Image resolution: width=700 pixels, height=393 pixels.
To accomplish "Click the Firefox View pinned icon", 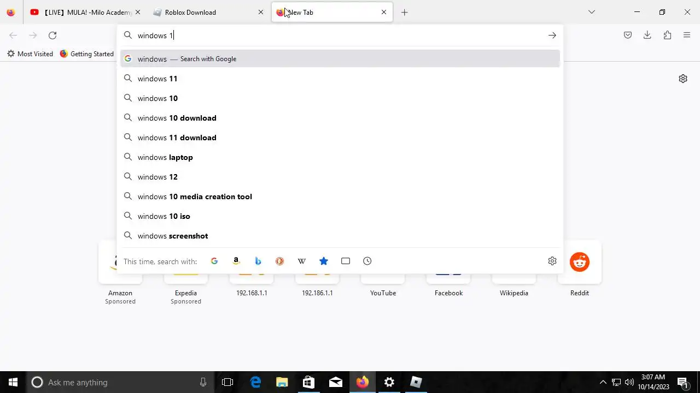I will [x=11, y=12].
